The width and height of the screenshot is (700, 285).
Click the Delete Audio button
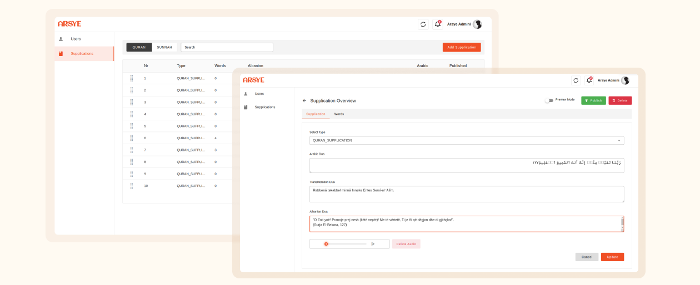tap(406, 244)
